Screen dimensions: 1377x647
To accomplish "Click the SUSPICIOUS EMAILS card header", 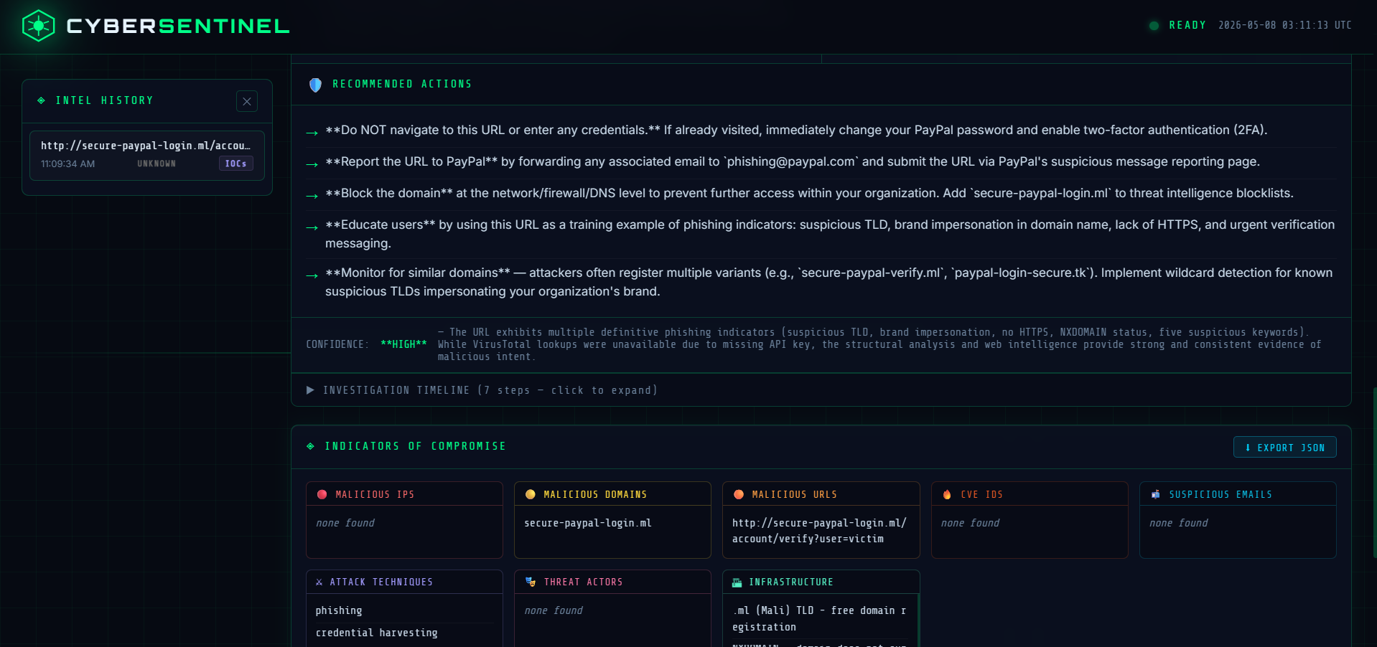I will 1238,494.
